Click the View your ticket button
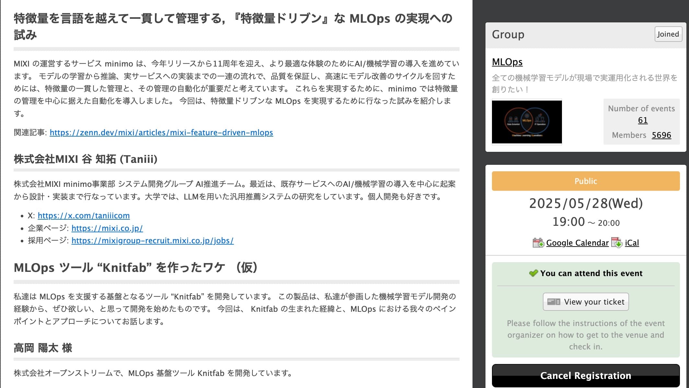The image size is (689, 388). [x=586, y=302]
